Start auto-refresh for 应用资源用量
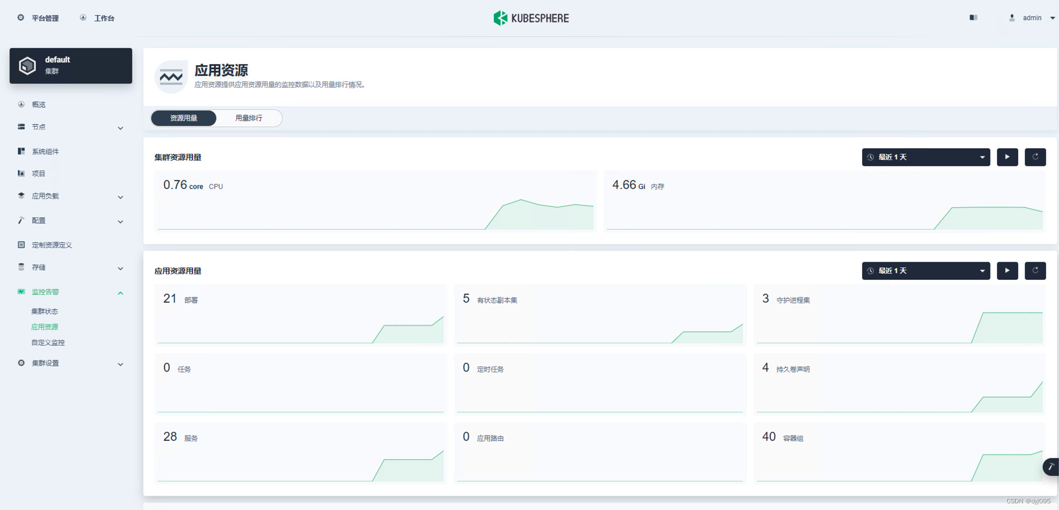Viewport: 1059px width, 510px height. pyautogui.click(x=1007, y=271)
